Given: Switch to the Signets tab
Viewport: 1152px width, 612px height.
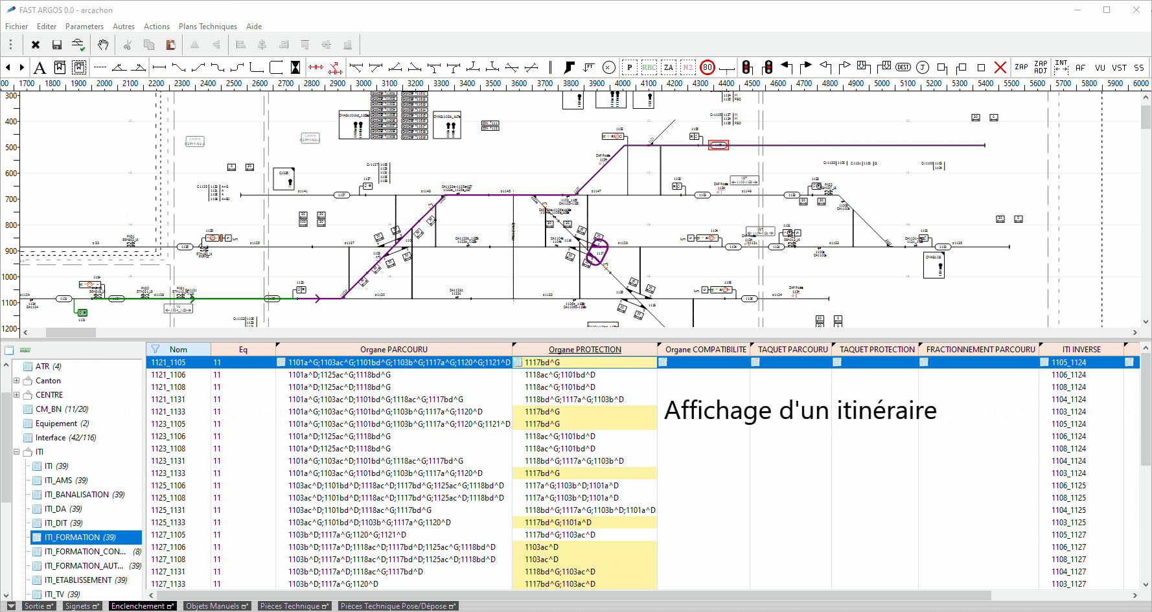Looking at the screenshot, I should point(78,606).
